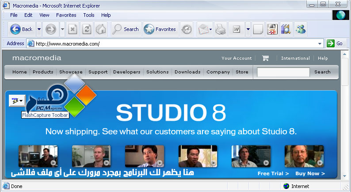
Task: Click the Stop loading icon
Action: (73, 29)
